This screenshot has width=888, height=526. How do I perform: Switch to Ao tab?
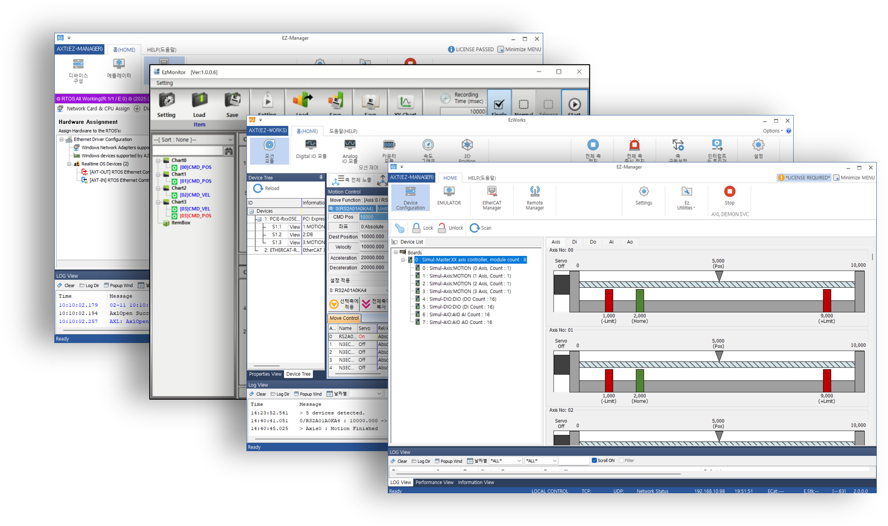630,242
